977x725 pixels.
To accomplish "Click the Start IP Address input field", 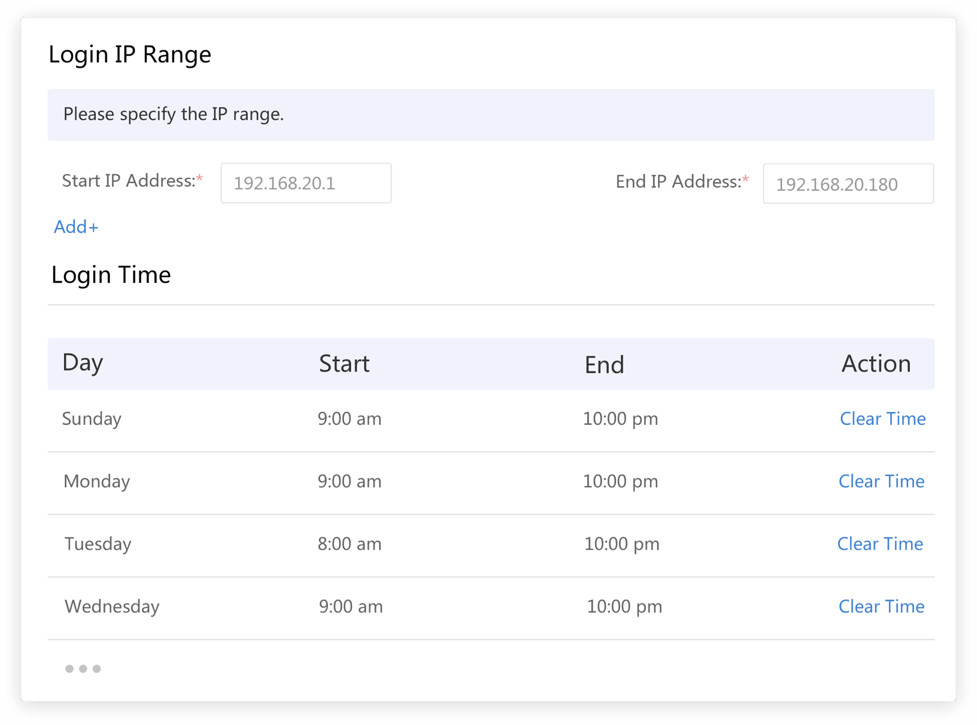I will pyautogui.click(x=306, y=183).
